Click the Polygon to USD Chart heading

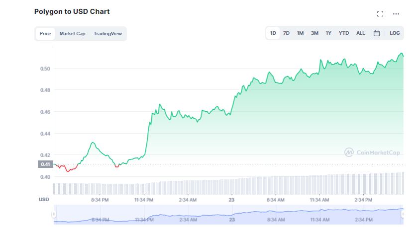pos(72,11)
